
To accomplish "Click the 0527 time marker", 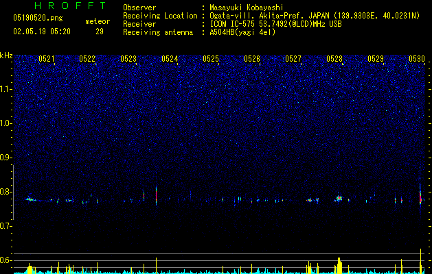I will 293,59.
